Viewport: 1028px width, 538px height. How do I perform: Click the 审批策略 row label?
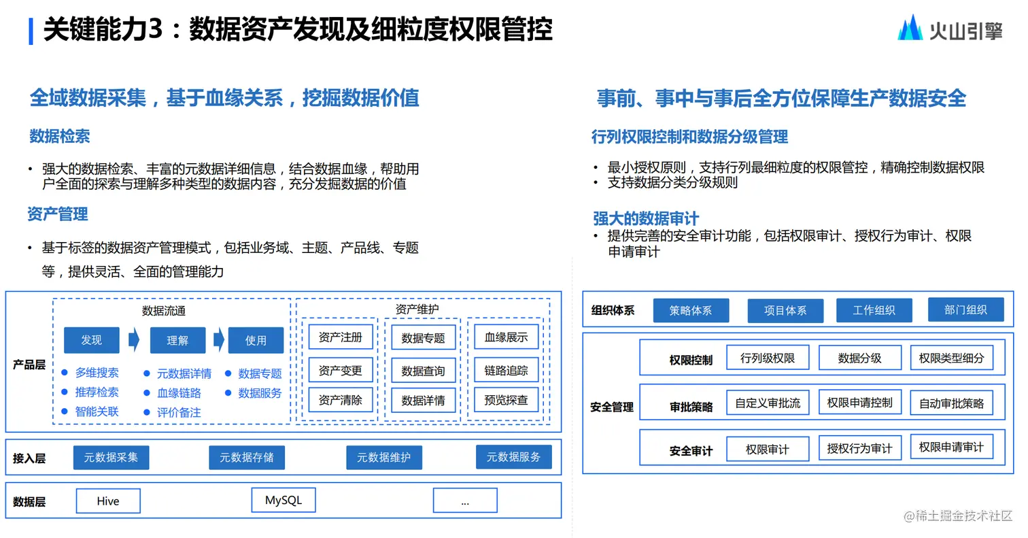tap(691, 407)
